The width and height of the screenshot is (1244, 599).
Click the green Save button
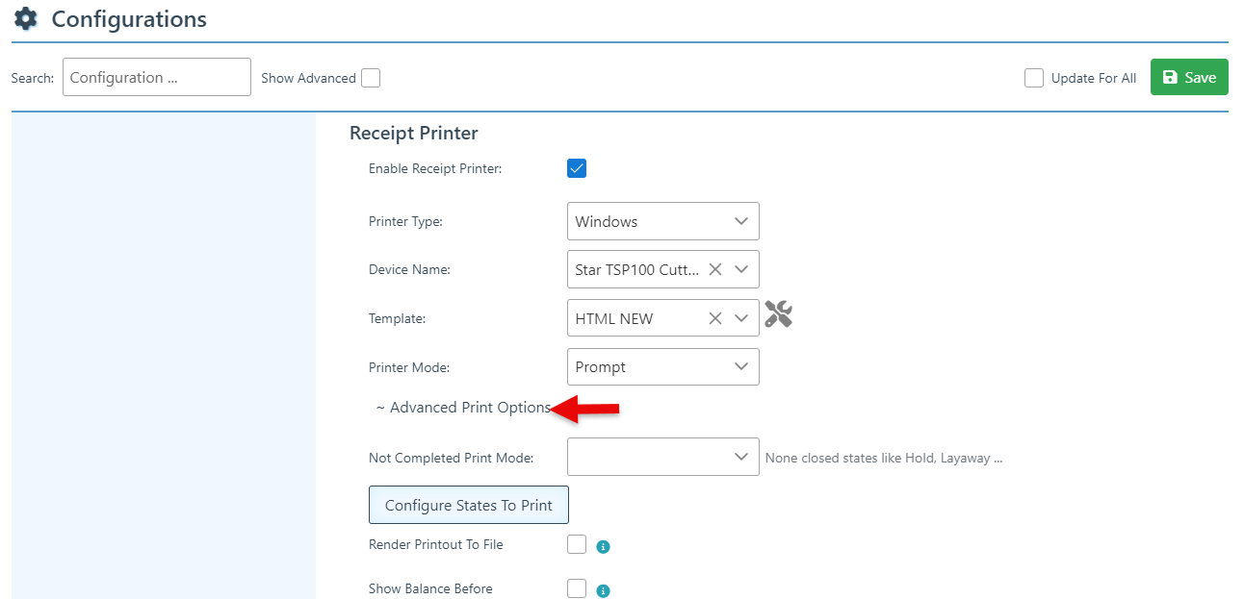[x=1189, y=78]
